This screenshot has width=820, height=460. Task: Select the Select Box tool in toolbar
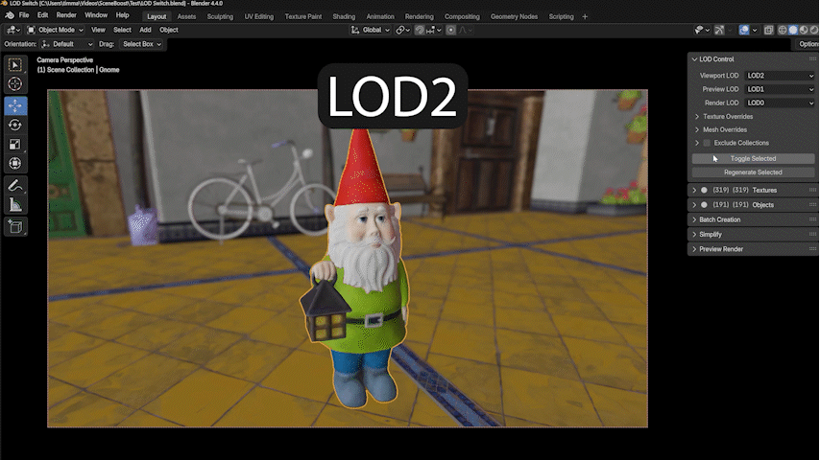[15, 65]
